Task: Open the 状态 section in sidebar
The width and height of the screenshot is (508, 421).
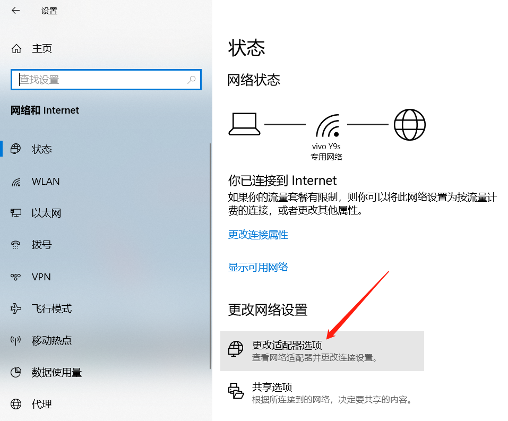Action: (106, 149)
